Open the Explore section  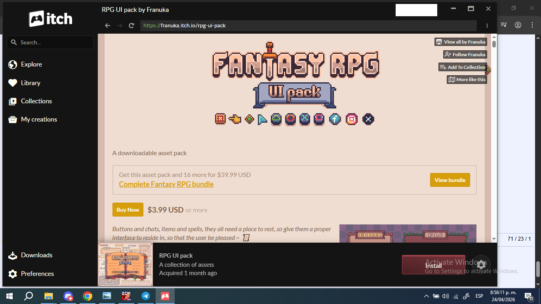point(25,64)
